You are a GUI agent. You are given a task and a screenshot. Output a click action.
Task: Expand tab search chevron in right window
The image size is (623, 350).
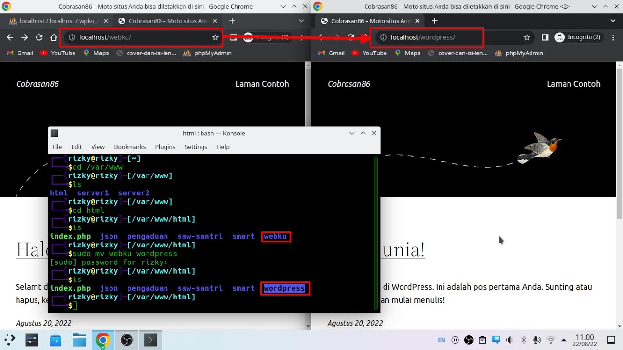(x=613, y=21)
